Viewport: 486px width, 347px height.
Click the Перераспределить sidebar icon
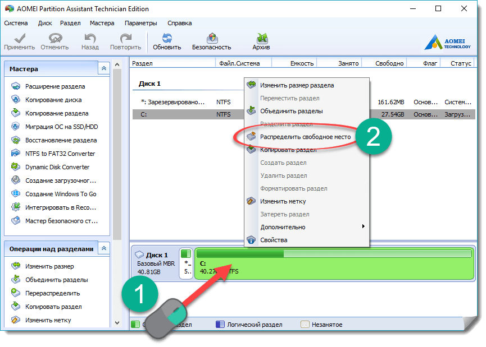pyautogui.click(x=16, y=293)
